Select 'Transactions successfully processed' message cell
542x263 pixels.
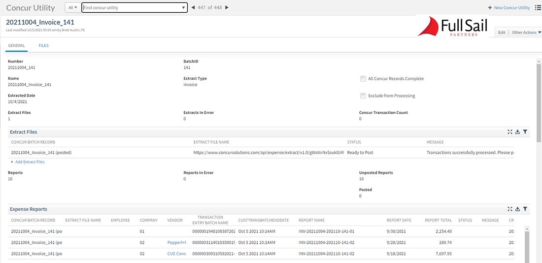coord(471,152)
